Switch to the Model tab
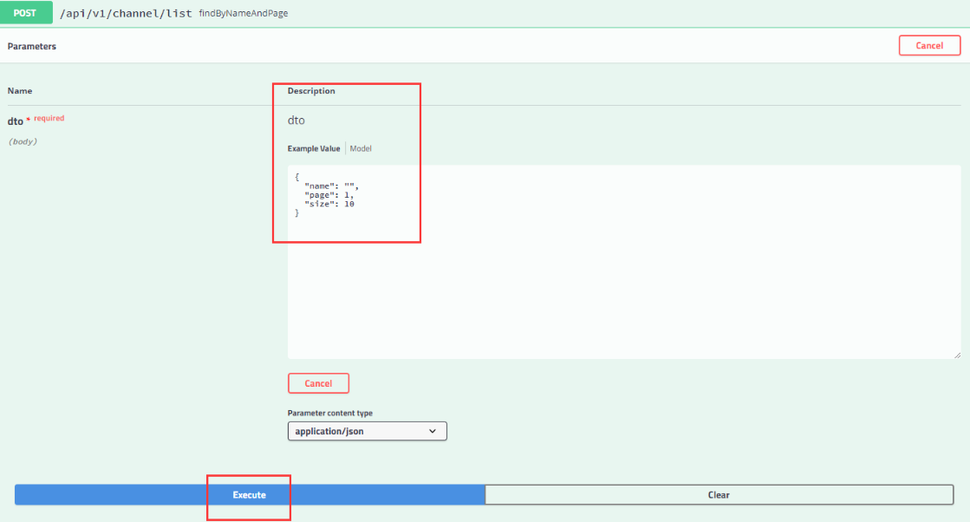Screen dimensions: 970x522 coord(361,148)
